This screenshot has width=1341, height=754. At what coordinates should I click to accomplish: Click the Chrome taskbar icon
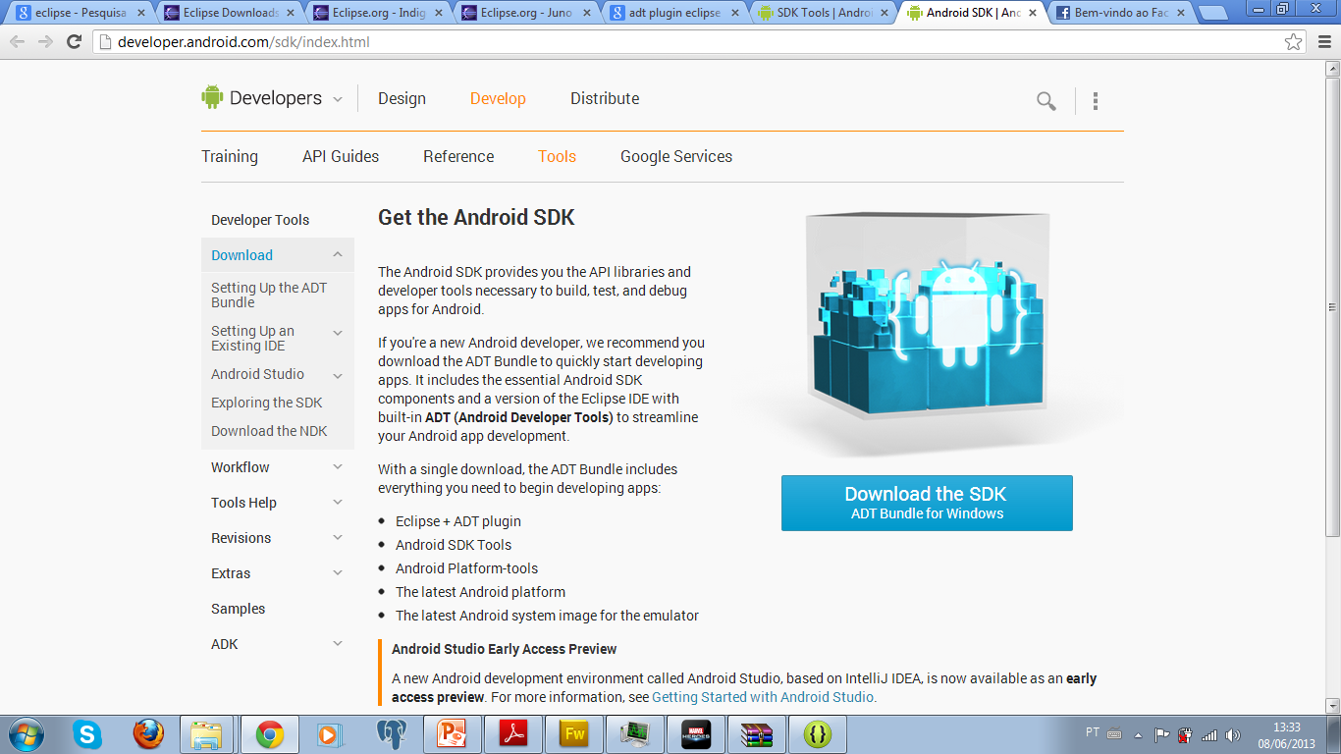coord(270,734)
